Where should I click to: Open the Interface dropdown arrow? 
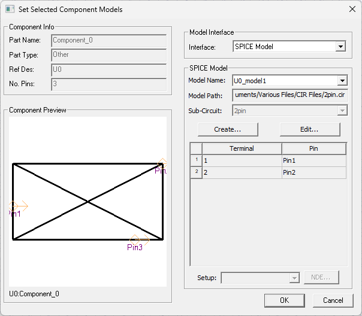340,47
